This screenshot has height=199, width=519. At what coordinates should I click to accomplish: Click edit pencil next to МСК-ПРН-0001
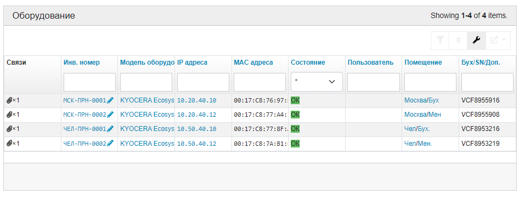coord(110,100)
